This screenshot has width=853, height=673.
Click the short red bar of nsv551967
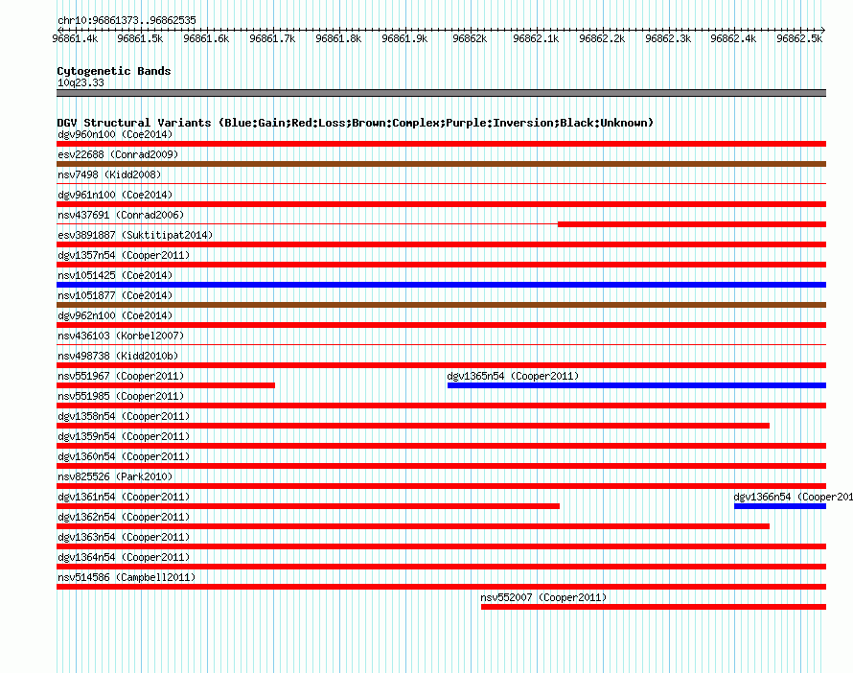(166, 385)
